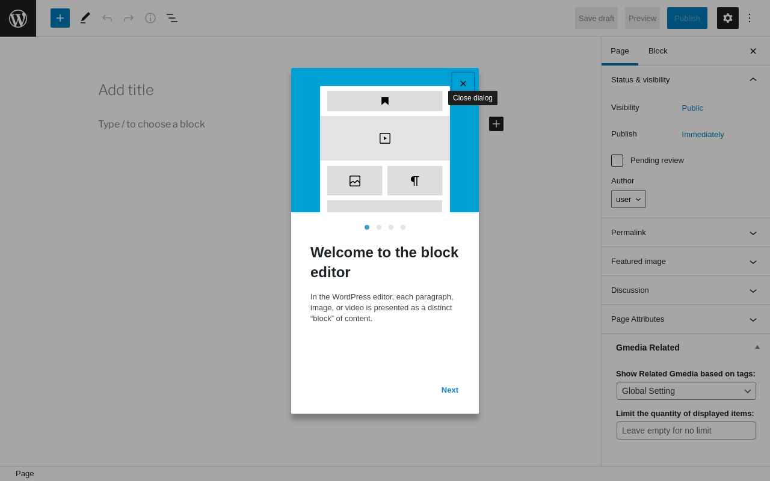This screenshot has width=770, height=481.
Task: Click the Gmedia Related heading
Action: [x=648, y=348]
